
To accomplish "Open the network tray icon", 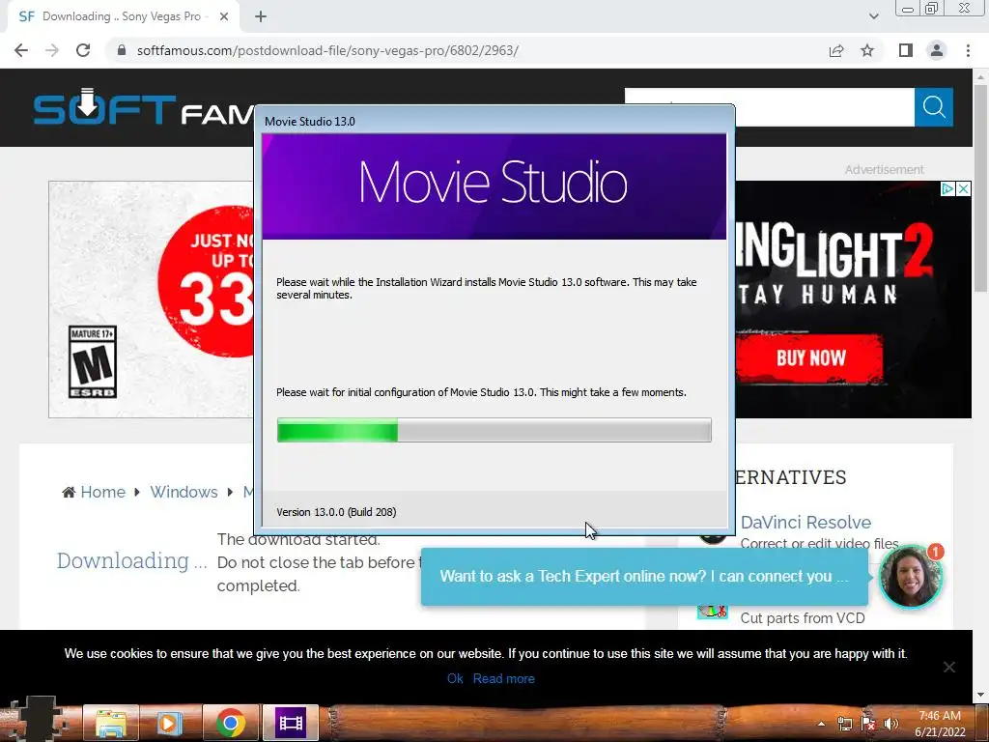I will coord(844,724).
